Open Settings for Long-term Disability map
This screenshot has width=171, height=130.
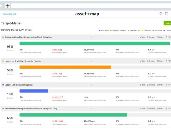click(151, 61)
